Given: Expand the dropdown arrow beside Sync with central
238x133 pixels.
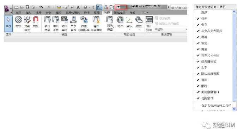Looking at the screenshot, I should click(x=37, y=7).
